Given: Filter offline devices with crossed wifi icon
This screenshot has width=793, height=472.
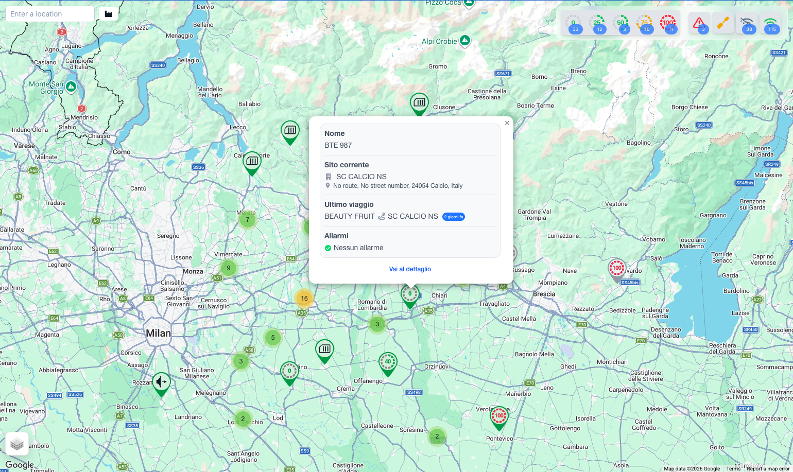Looking at the screenshot, I should [x=747, y=23].
